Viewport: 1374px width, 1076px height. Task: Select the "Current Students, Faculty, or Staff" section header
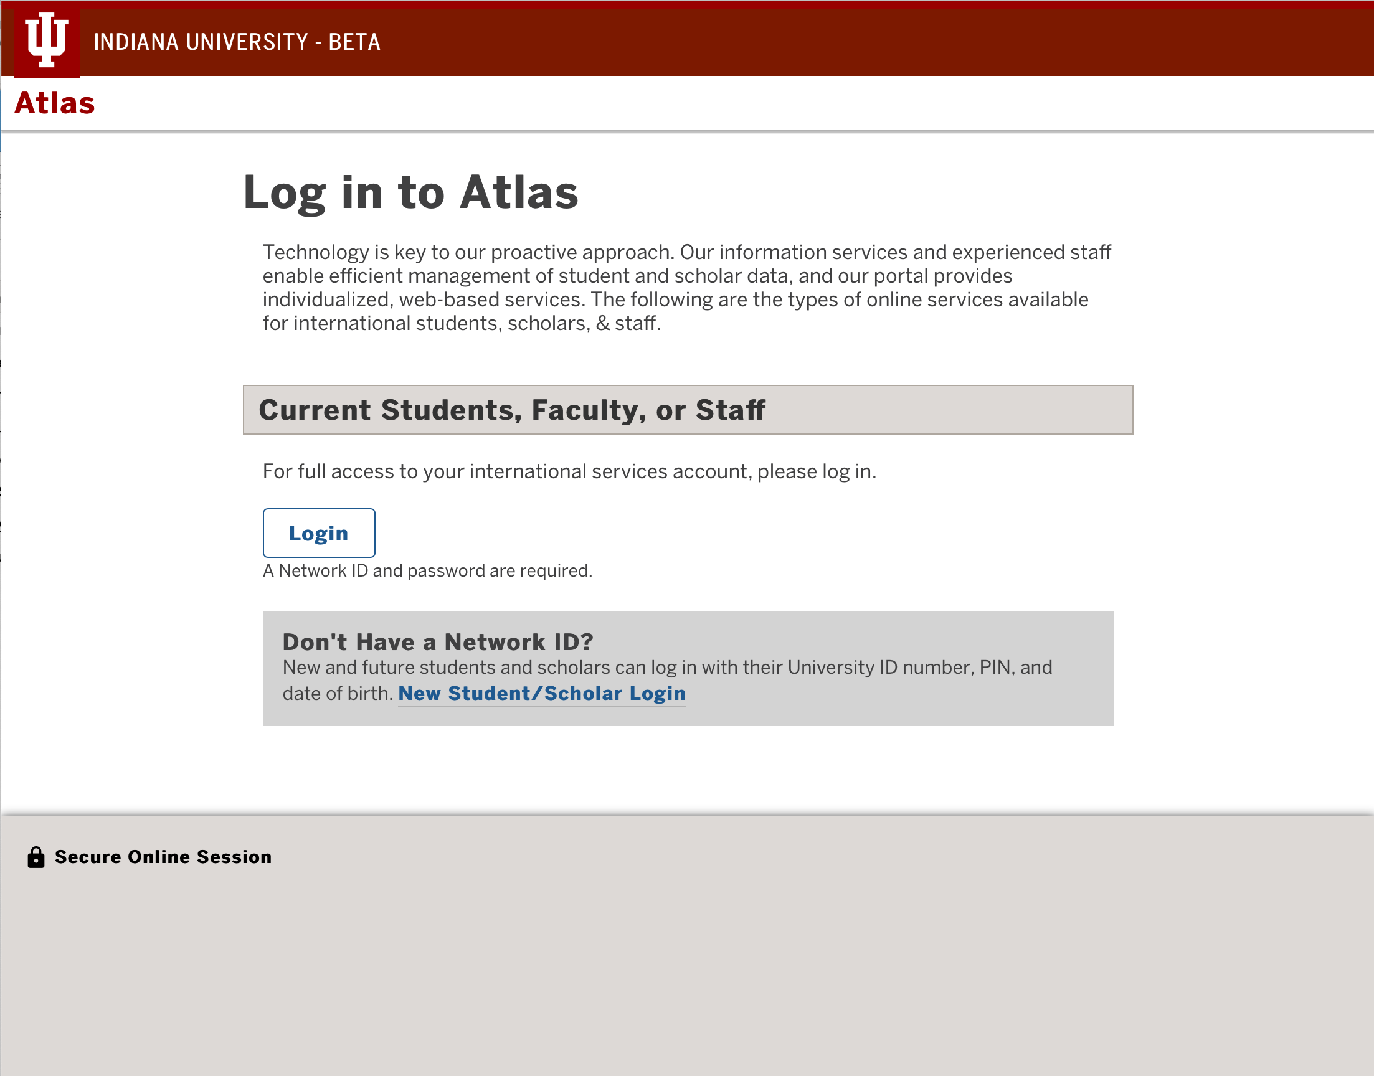pos(688,410)
